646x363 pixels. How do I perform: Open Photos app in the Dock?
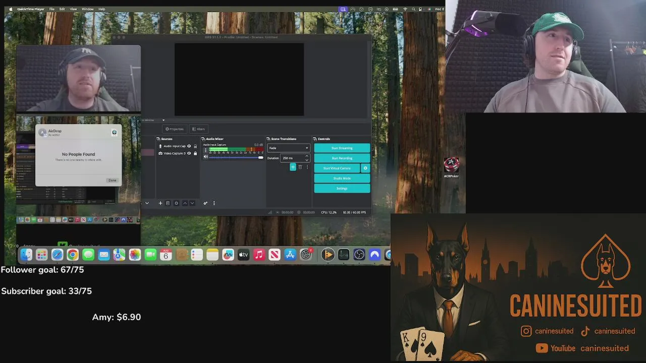pyautogui.click(x=135, y=255)
